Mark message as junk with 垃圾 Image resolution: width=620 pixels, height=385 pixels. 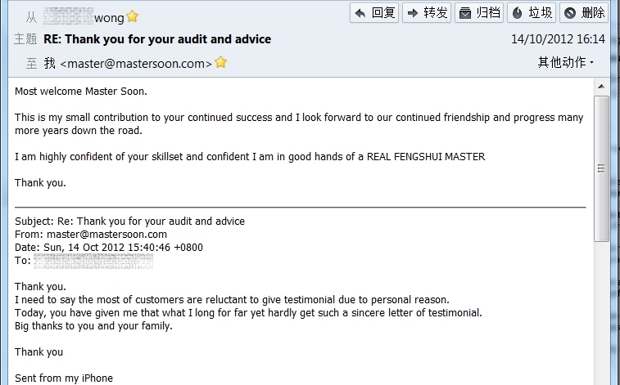[532, 12]
